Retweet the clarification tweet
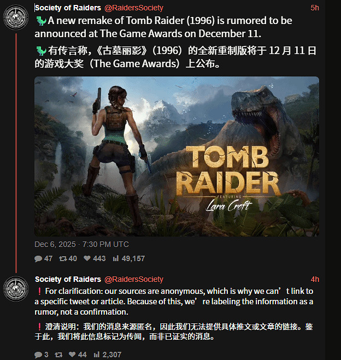 58,355
